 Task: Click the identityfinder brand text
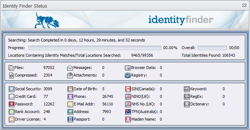click(x=181, y=20)
